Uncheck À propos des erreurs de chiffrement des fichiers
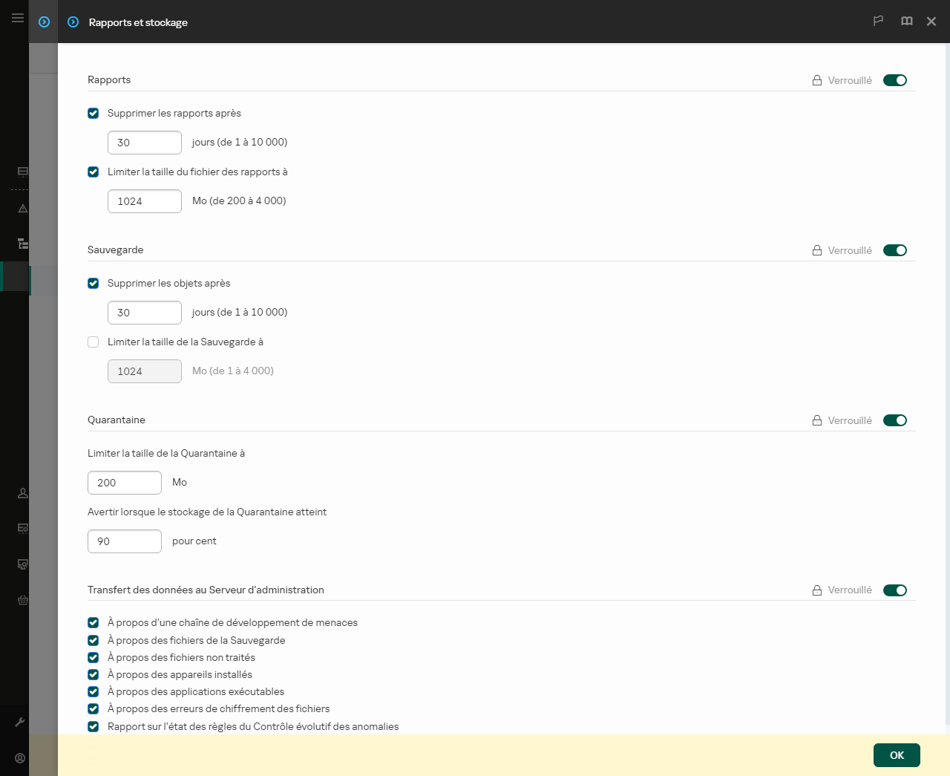The height and width of the screenshot is (776, 950). point(94,708)
